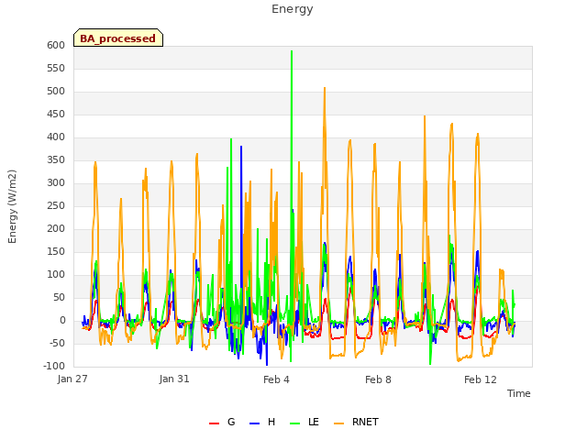Click the 300 y-axis tick label
587x440 pixels.
(56, 183)
